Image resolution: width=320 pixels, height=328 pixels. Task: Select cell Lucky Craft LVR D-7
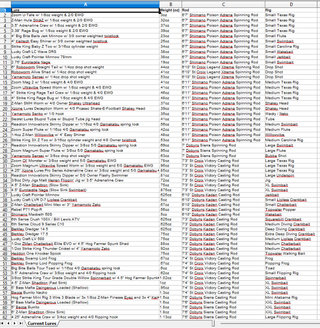(x=85, y=200)
